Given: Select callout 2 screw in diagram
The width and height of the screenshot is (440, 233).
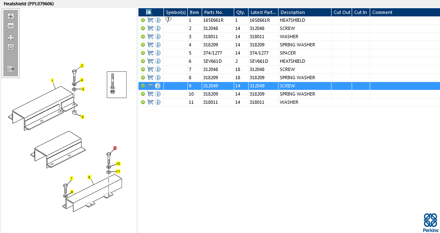Looking at the screenshot, I should [x=82, y=66].
